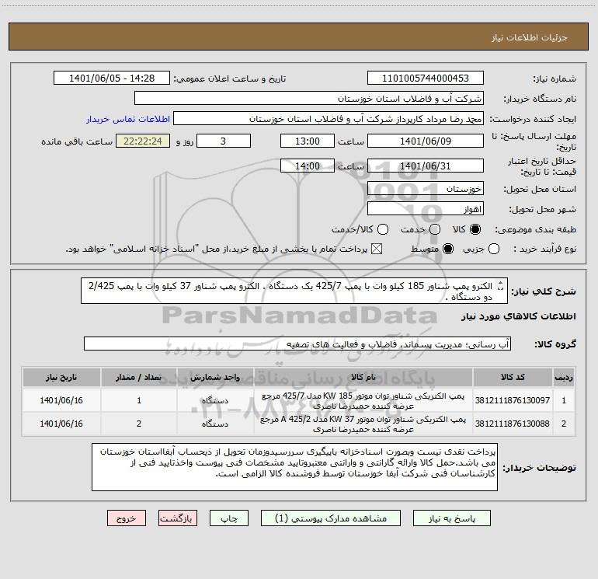
Task: Select the خدمت radio button
Action: point(435,229)
